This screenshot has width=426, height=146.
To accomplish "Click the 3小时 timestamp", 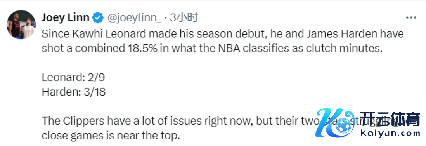I will coord(184,18).
